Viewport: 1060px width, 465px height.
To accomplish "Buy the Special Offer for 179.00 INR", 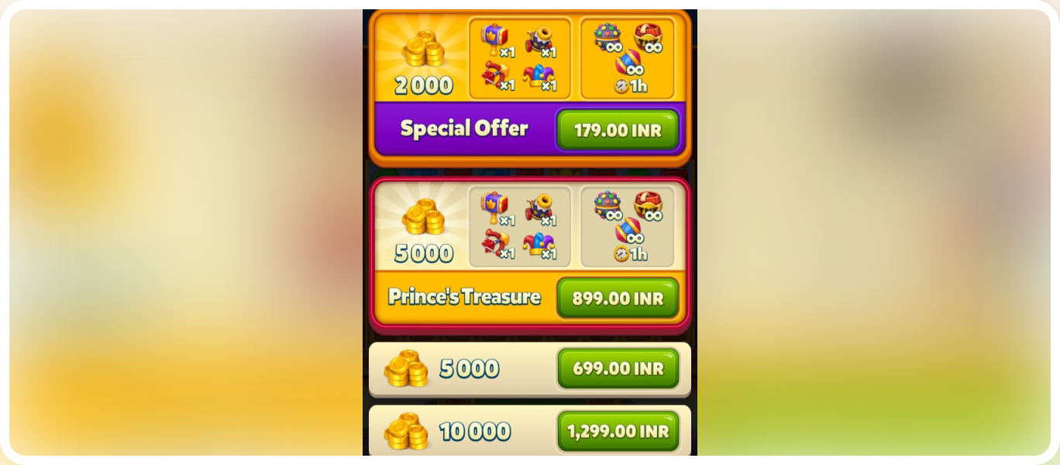I will tap(618, 129).
